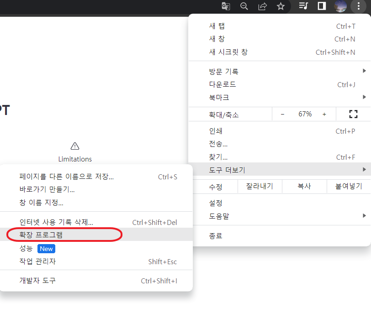Viewport: 371px width, 313px height.
Task: Open the side panel icon
Action: click(321, 6)
